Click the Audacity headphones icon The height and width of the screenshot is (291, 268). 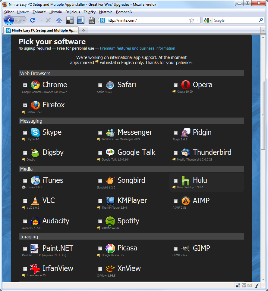pyautogui.click(x=35, y=221)
